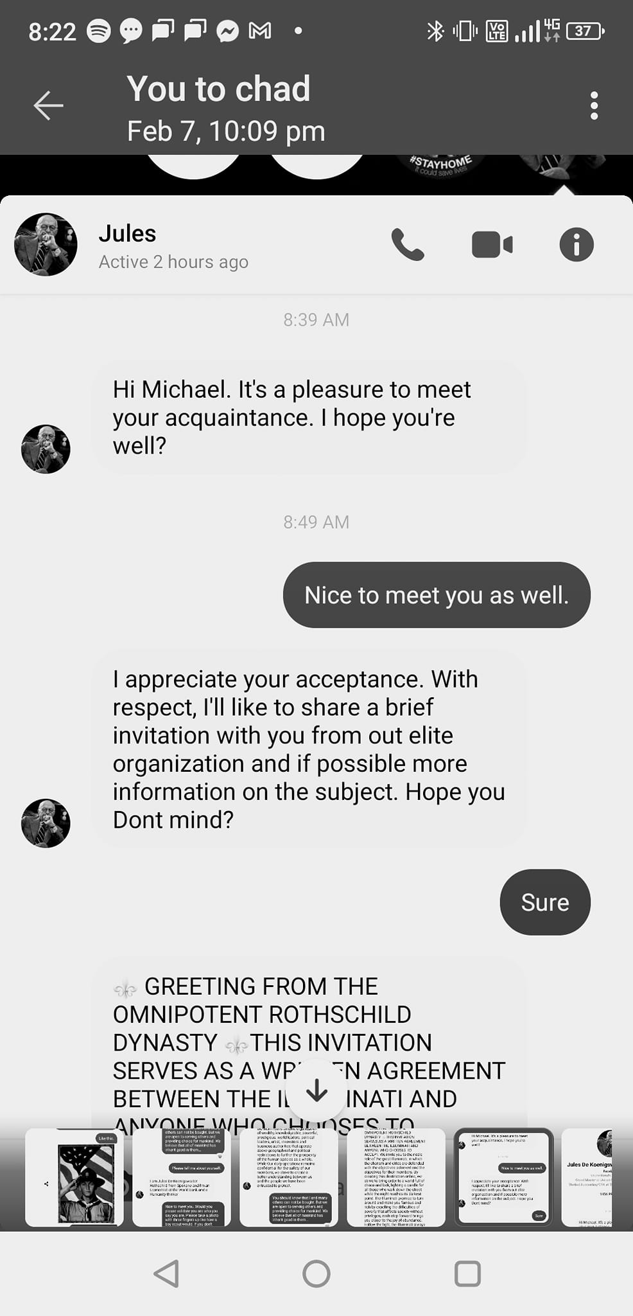Open the three-dot overflow menu
The image size is (633, 1316).
point(594,105)
